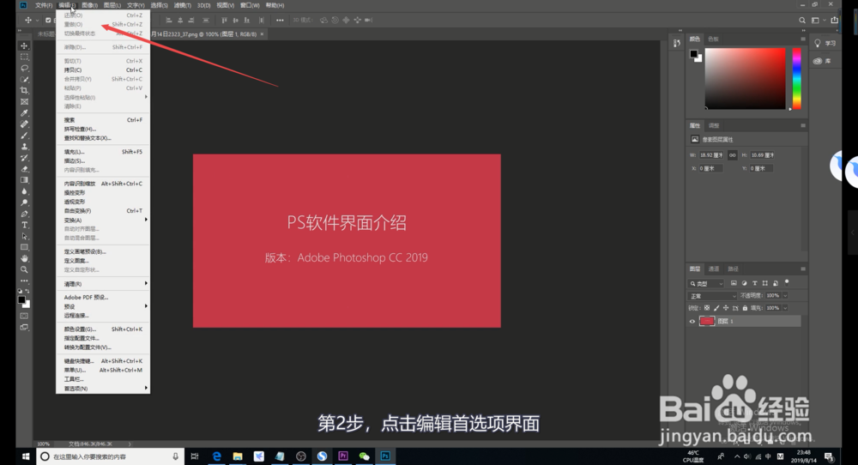Viewport: 858px width, 465px height.
Task: Select the Rectangular Marquee tool
Action: 24,57
